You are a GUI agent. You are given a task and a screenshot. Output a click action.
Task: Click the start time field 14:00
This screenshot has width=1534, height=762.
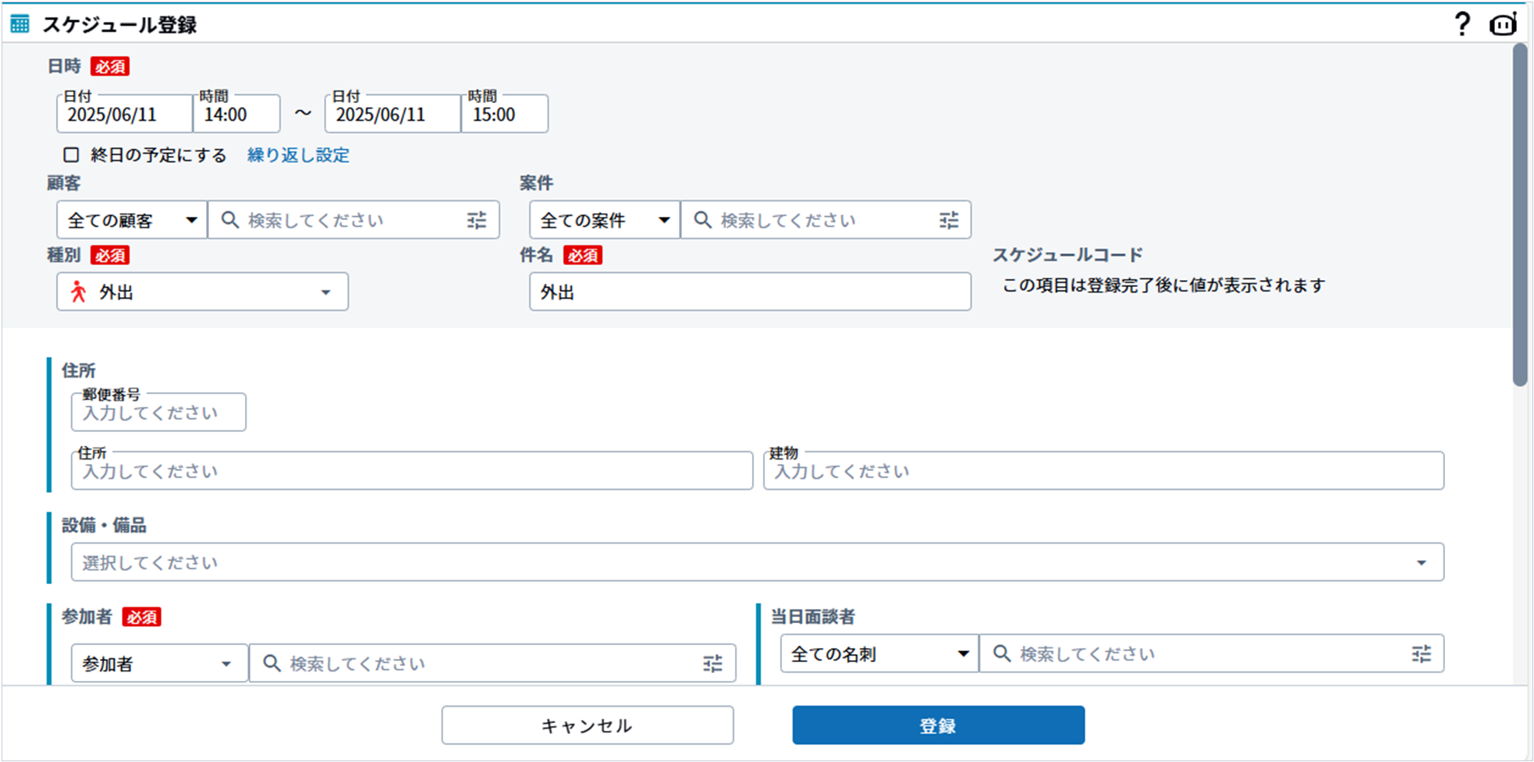point(236,114)
